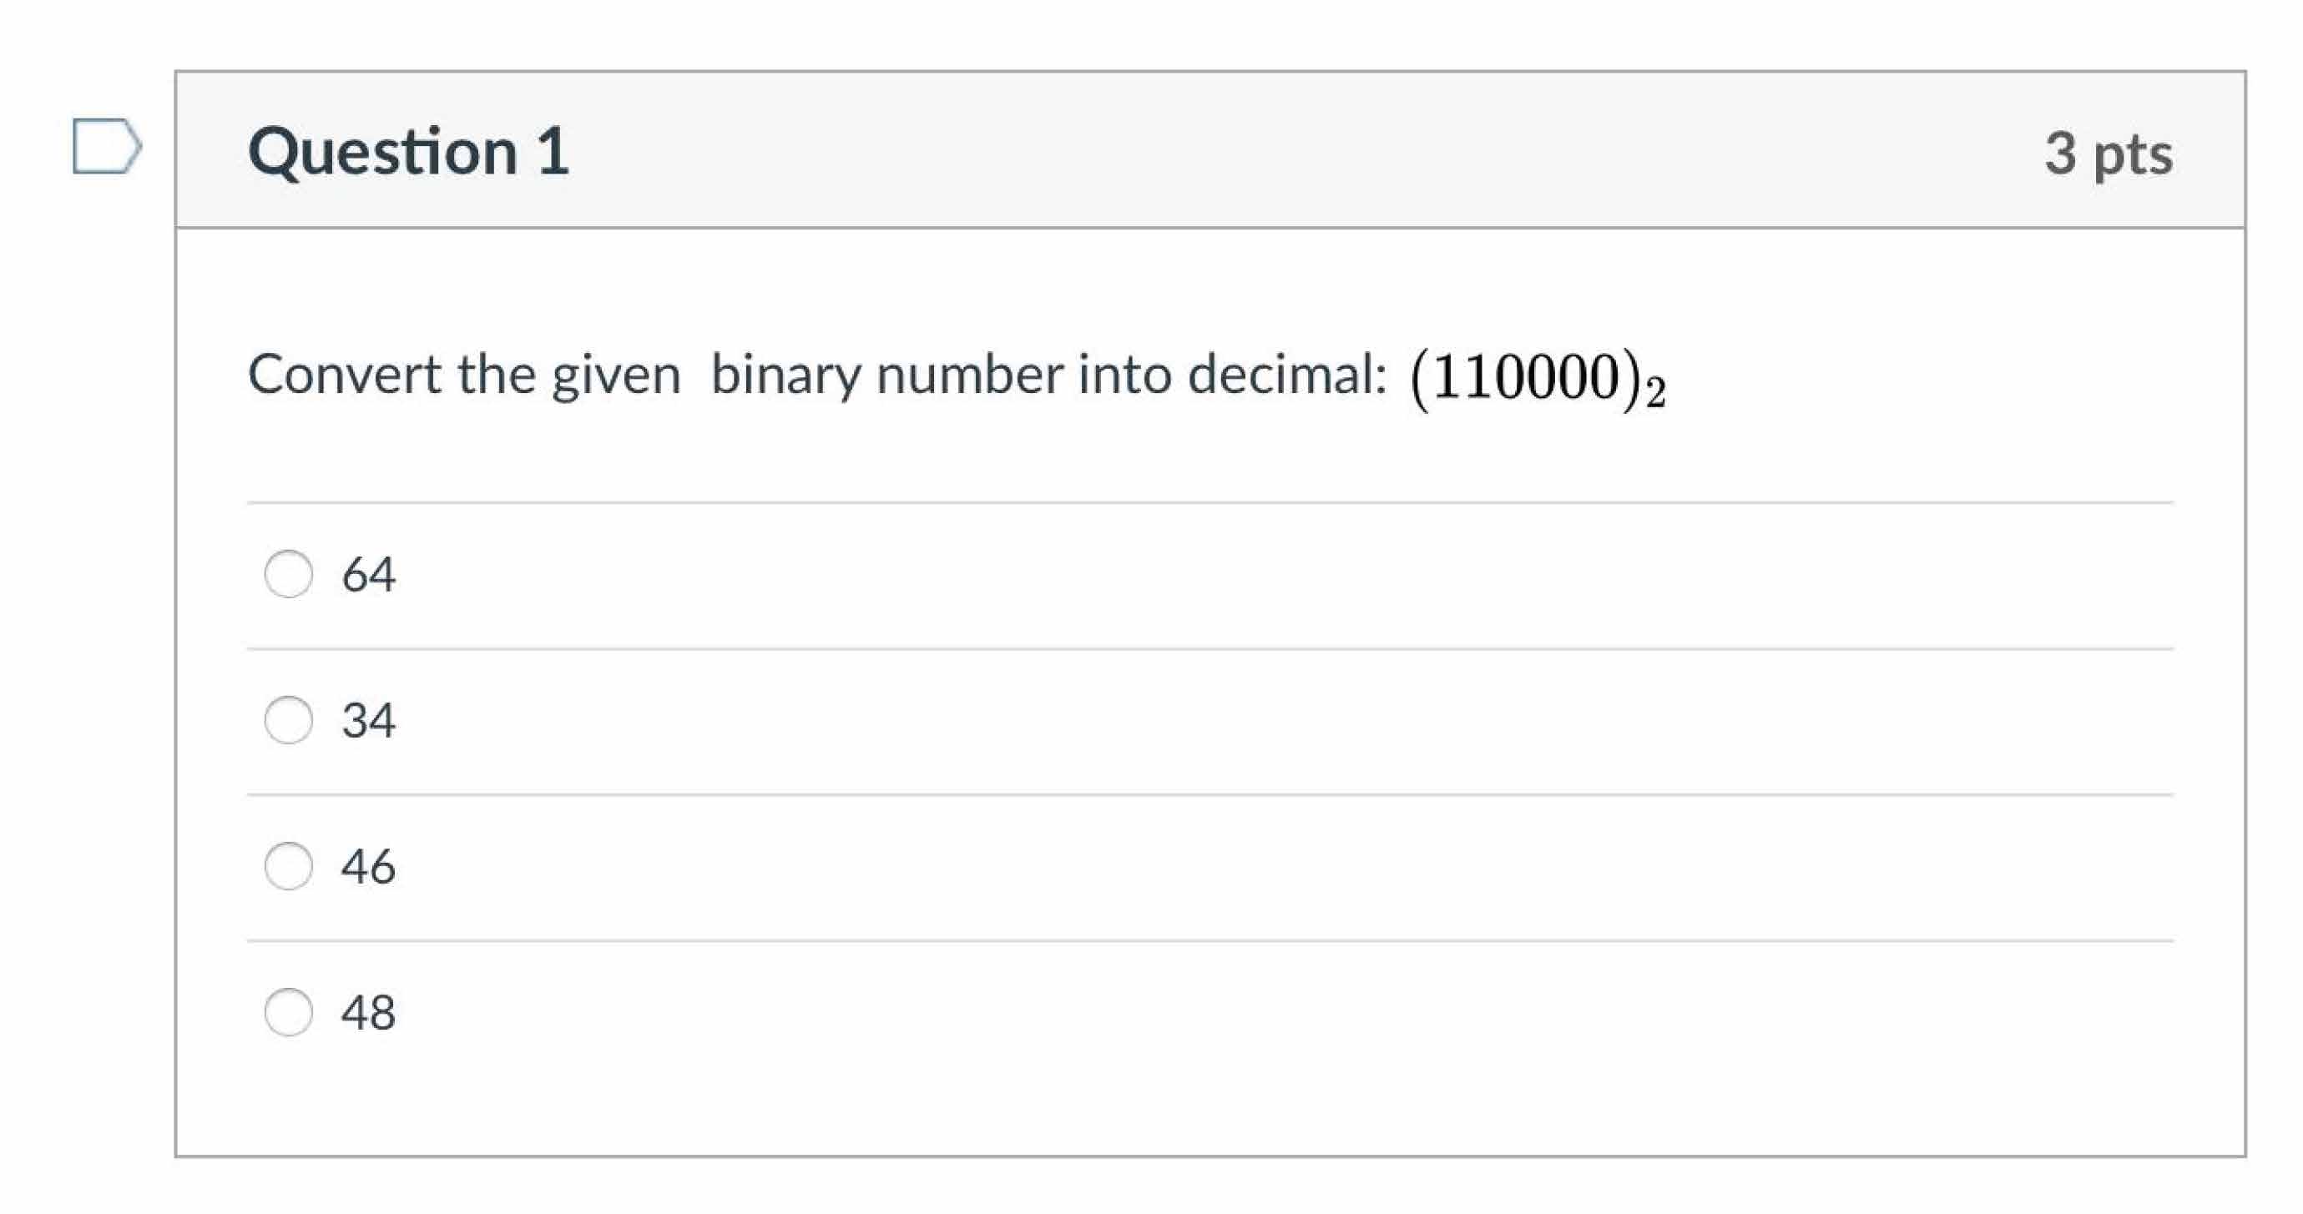Screen dimensions: 2303x1214
Task: Click the subscript 2 base indicator
Action: 1656,394
